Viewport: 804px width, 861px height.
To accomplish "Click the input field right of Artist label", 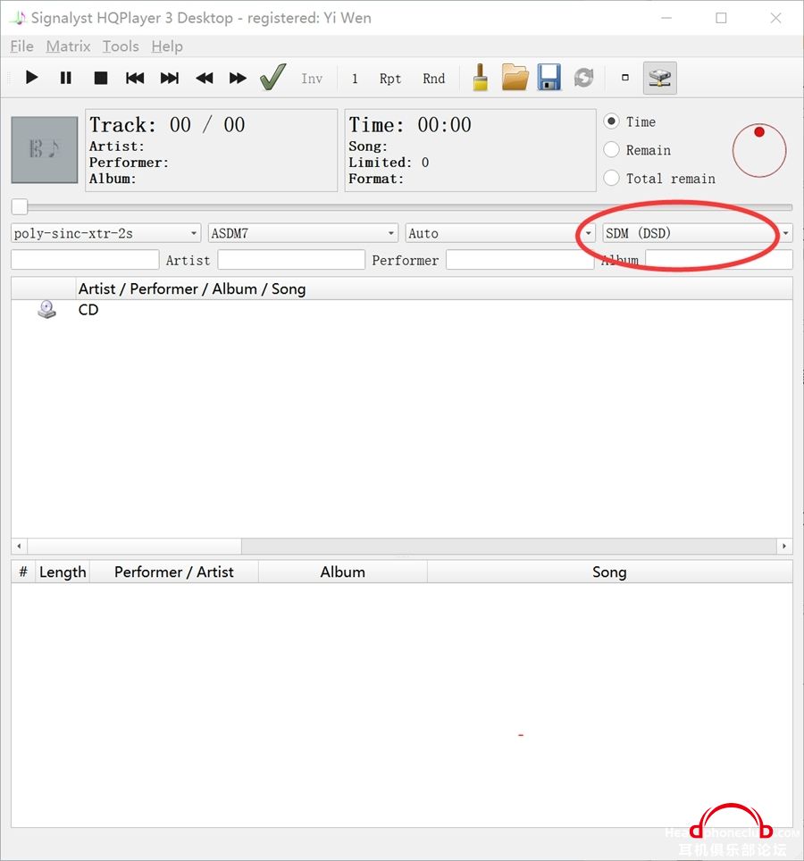I will (291, 260).
